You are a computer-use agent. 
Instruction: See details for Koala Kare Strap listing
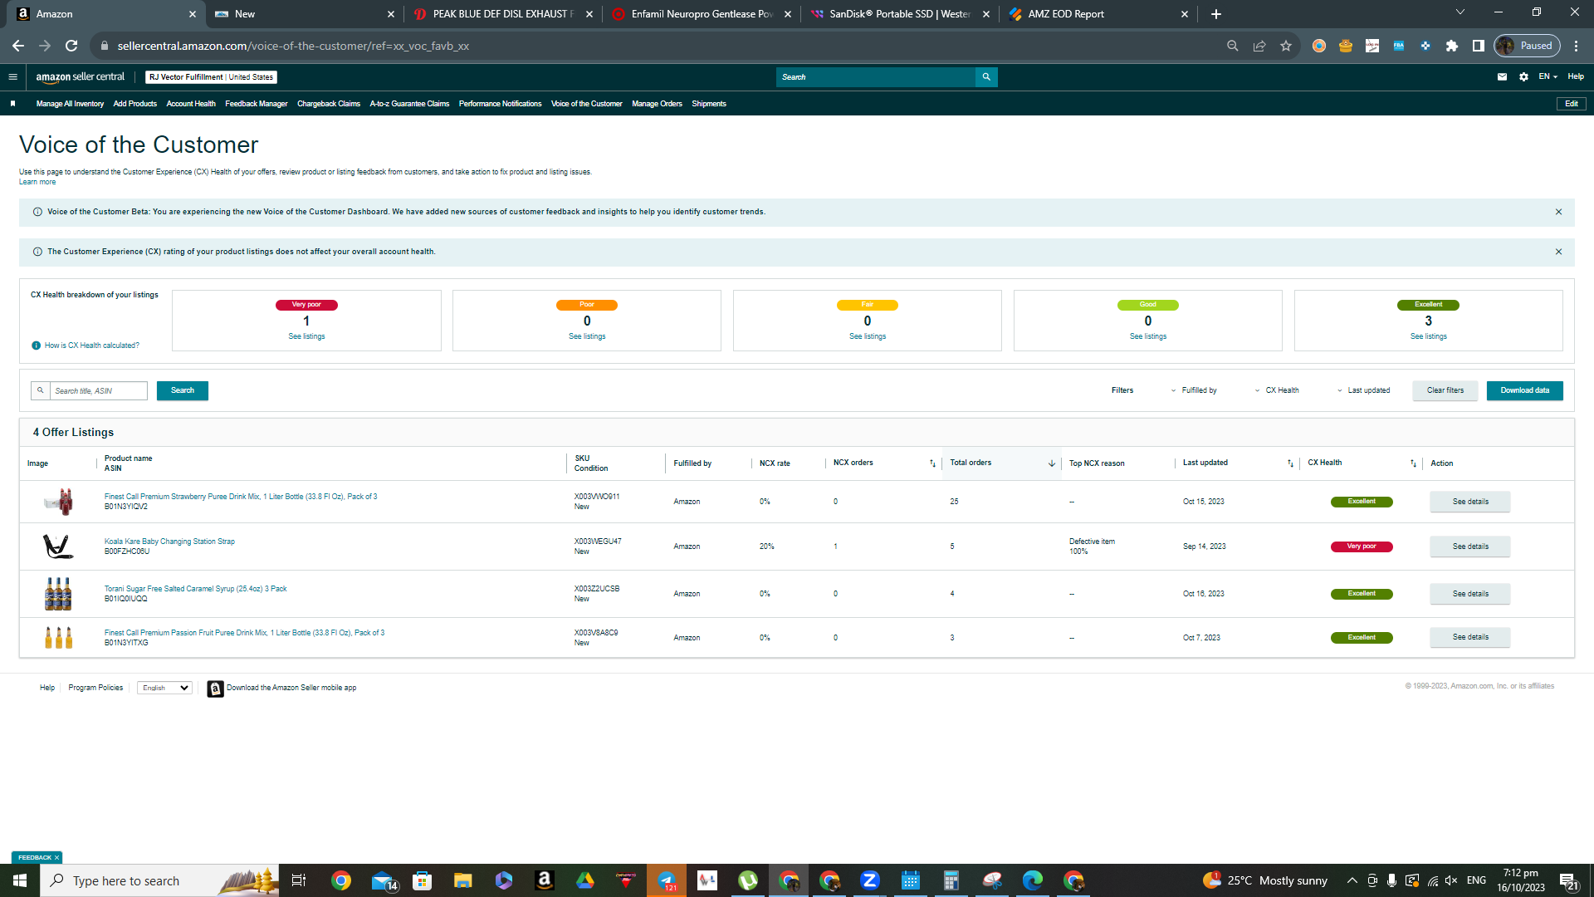(x=1469, y=547)
